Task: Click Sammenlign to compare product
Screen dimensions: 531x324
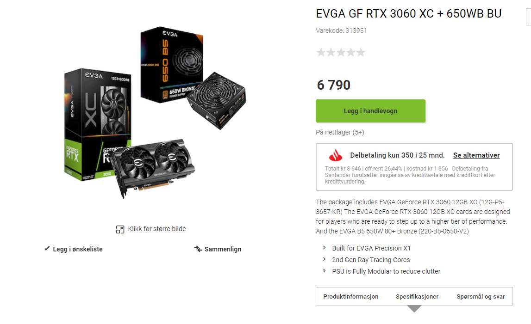Action: [x=223, y=249]
